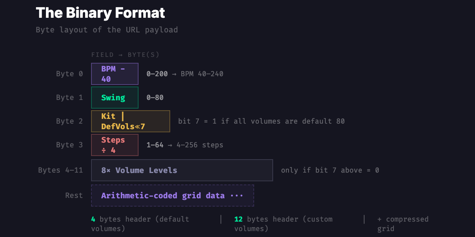The image size is (475, 237).
Task: Open the Arithmetic-coded grid data block
Action: [x=173, y=195]
